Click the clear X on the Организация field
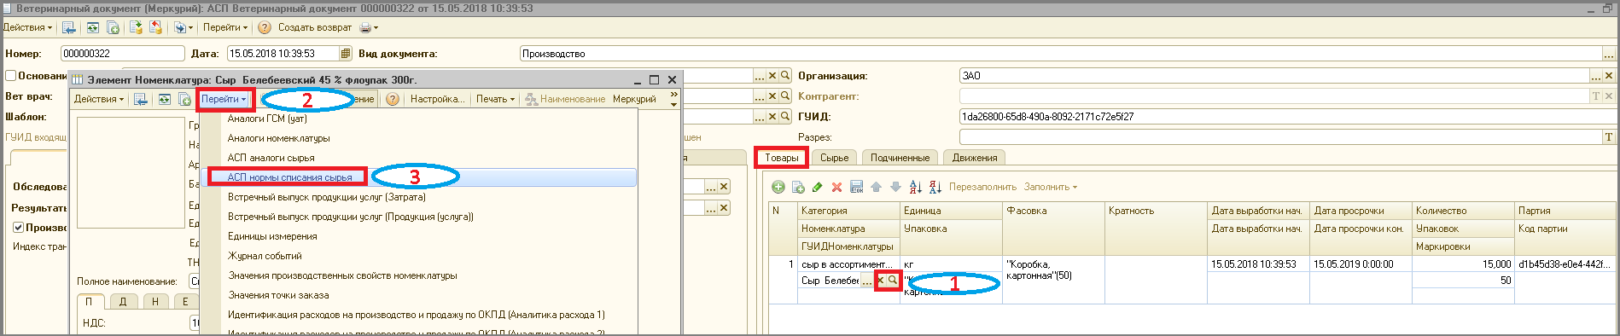Viewport: 1620px width, 336px height. coord(1609,76)
